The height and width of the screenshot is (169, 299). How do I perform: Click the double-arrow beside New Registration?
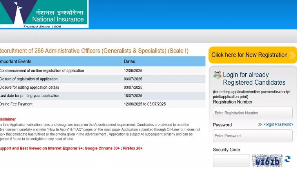pyautogui.click(x=292, y=55)
